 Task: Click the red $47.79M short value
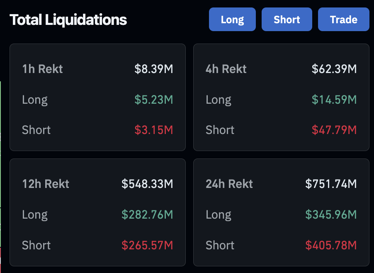coord(334,130)
